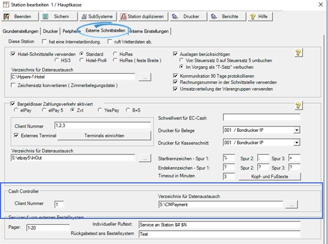This screenshot has width=328, height=244.
Task: Toggle 'ruft Wetterdaten ab' checkbox
Action: (x=110, y=41)
